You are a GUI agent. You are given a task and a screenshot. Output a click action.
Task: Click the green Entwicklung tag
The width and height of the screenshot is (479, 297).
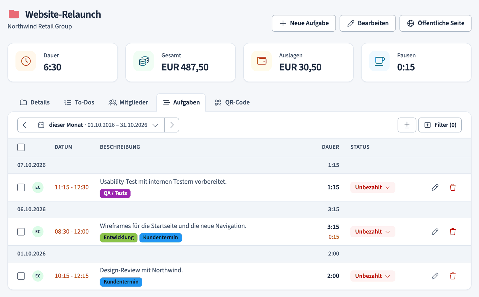click(119, 238)
